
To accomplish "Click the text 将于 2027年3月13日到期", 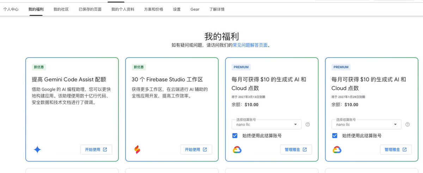I will 248,97.
